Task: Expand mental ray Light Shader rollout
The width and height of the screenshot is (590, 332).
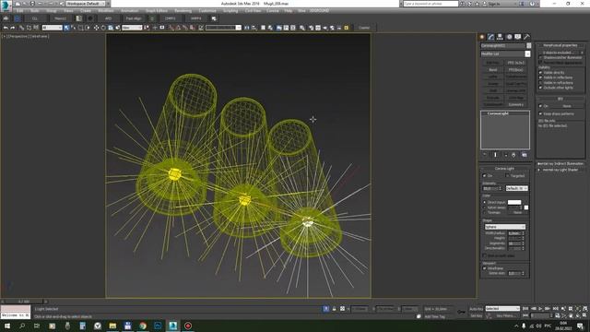Action: [x=560, y=170]
